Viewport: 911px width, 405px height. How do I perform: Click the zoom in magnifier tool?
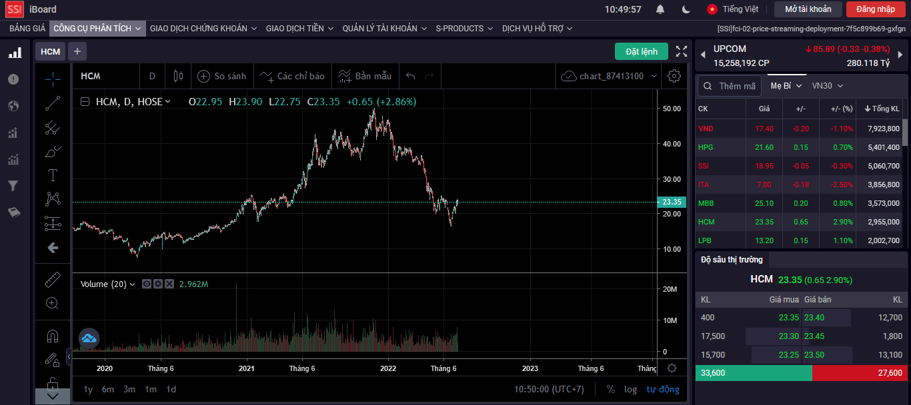pyautogui.click(x=53, y=303)
